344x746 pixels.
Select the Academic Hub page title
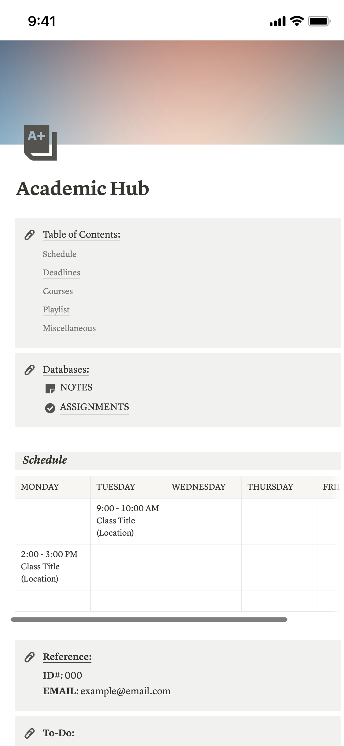[83, 188]
